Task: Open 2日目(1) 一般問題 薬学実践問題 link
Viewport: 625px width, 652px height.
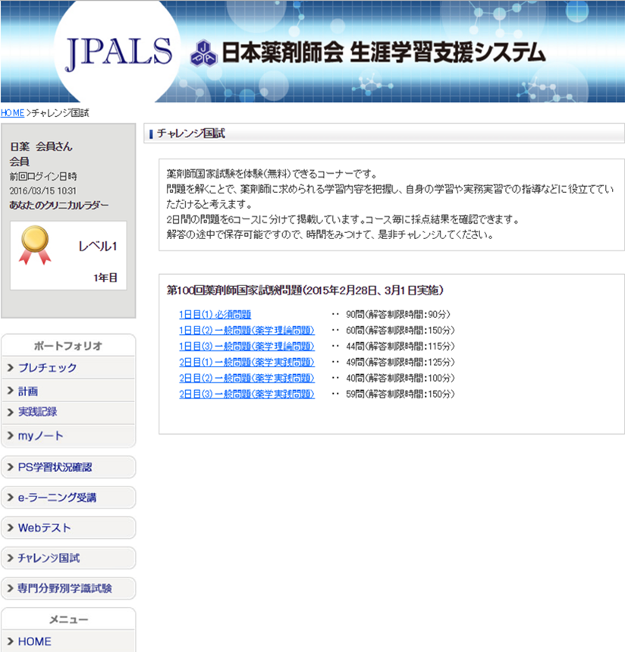Action: pyautogui.click(x=247, y=362)
